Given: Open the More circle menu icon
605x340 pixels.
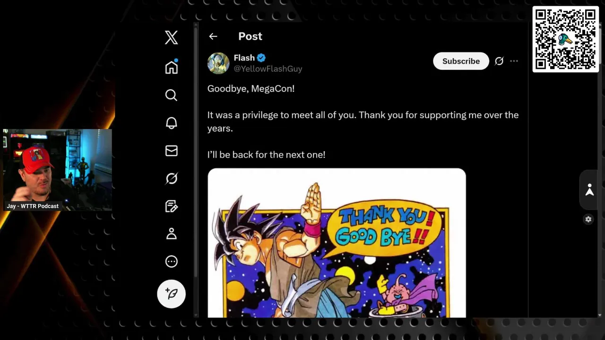Looking at the screenshot, I should [x=171, y=262].
